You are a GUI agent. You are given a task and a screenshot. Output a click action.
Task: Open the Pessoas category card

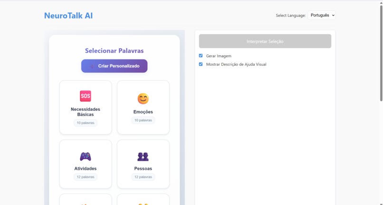coord(143,164)
